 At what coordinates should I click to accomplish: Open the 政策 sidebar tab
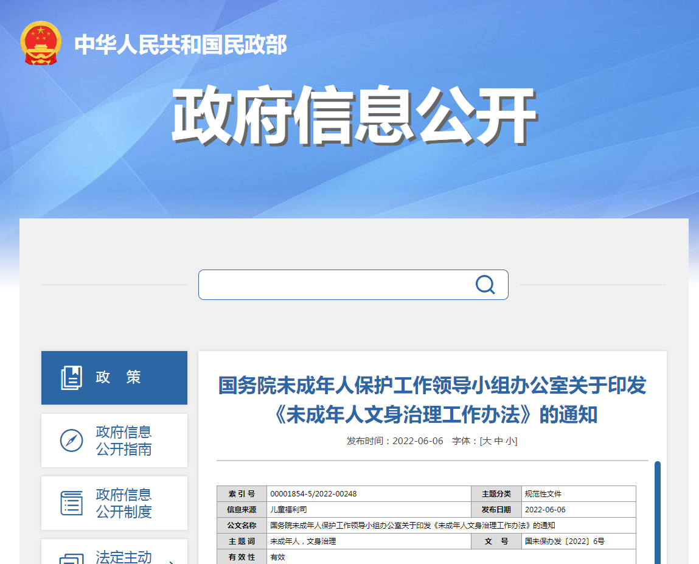pos(114,378)
